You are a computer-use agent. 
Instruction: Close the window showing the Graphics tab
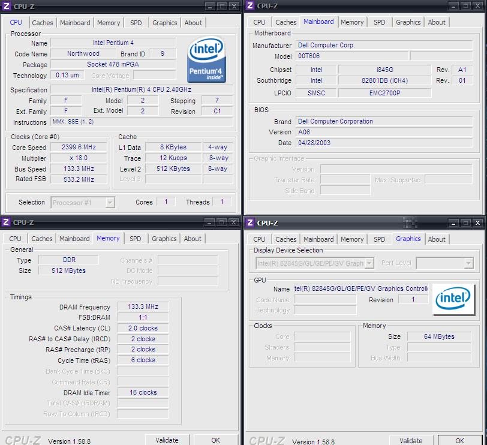pyautogui.click(x=477, y=222)
